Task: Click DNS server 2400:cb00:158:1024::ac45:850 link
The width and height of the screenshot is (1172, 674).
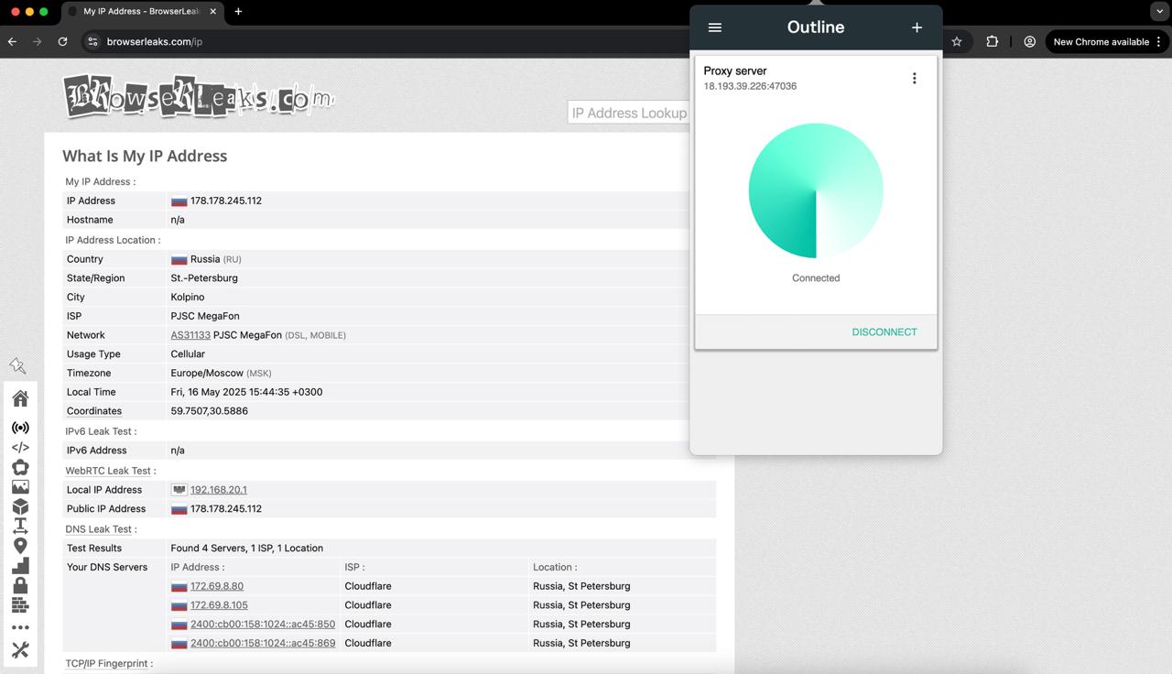Action: [263, 625]
